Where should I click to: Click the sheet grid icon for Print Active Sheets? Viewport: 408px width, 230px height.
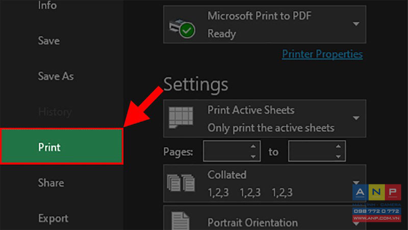coord(181,118)
